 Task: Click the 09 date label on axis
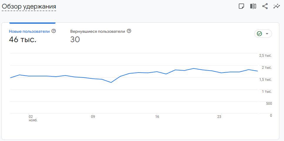pyautogui.click(x=93, y=117)
